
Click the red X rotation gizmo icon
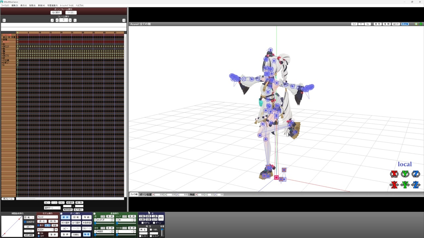394,174
